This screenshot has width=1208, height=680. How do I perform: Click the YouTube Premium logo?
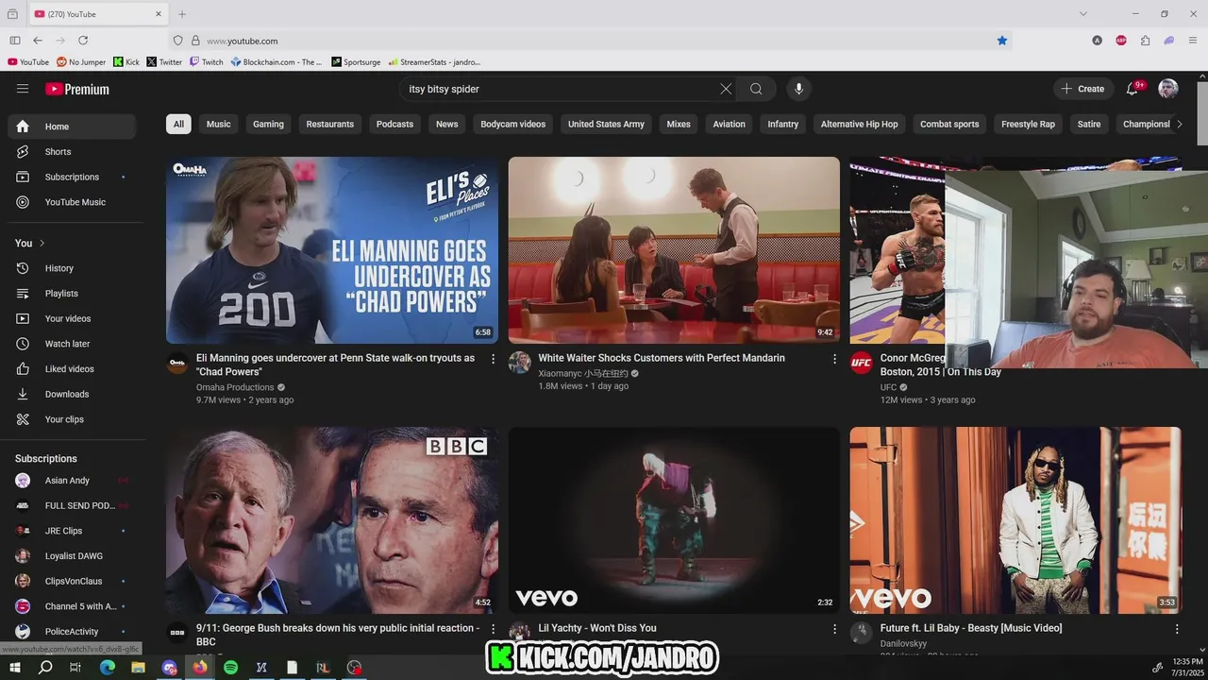[77, 89]
